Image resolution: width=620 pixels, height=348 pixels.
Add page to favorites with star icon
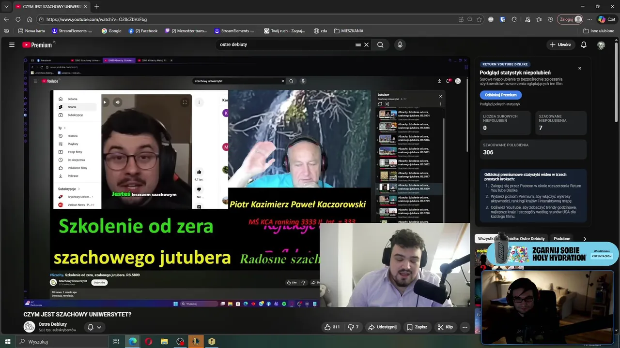(x=479, y=19)
